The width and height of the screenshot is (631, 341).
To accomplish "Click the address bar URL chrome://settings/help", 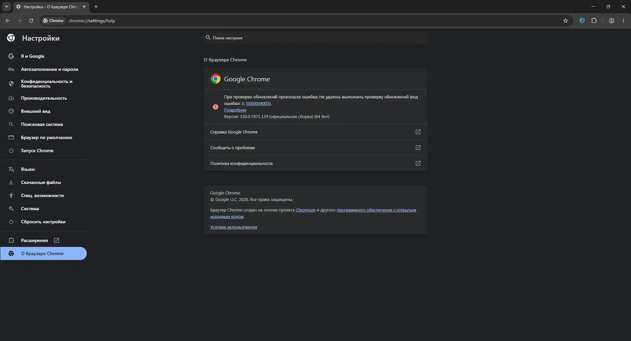I will pyautogui.click(x=91, y=20).
